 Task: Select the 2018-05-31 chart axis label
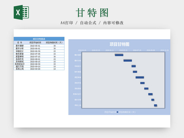(x=123, y=50)
